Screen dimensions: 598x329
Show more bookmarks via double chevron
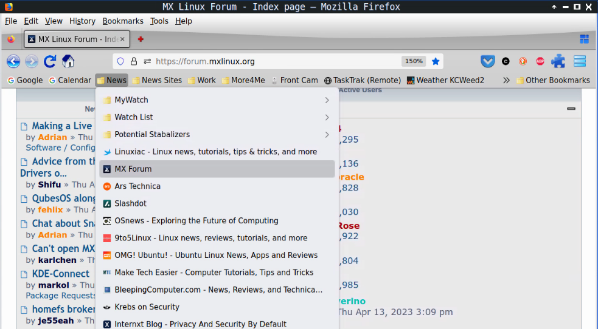pyautogui.click(x=506, y=80)
